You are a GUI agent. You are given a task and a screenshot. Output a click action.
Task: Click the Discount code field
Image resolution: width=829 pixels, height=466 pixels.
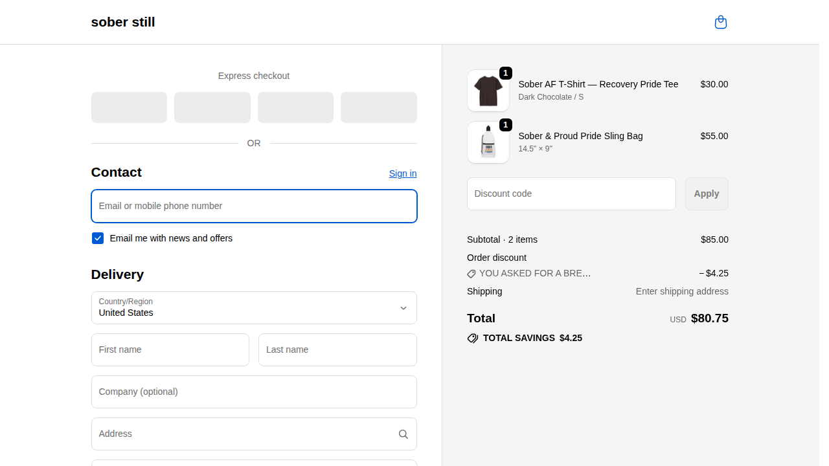click(571, 194)
